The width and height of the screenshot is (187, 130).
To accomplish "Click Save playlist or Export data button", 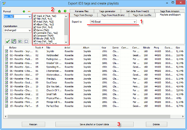I will [94, 124].
